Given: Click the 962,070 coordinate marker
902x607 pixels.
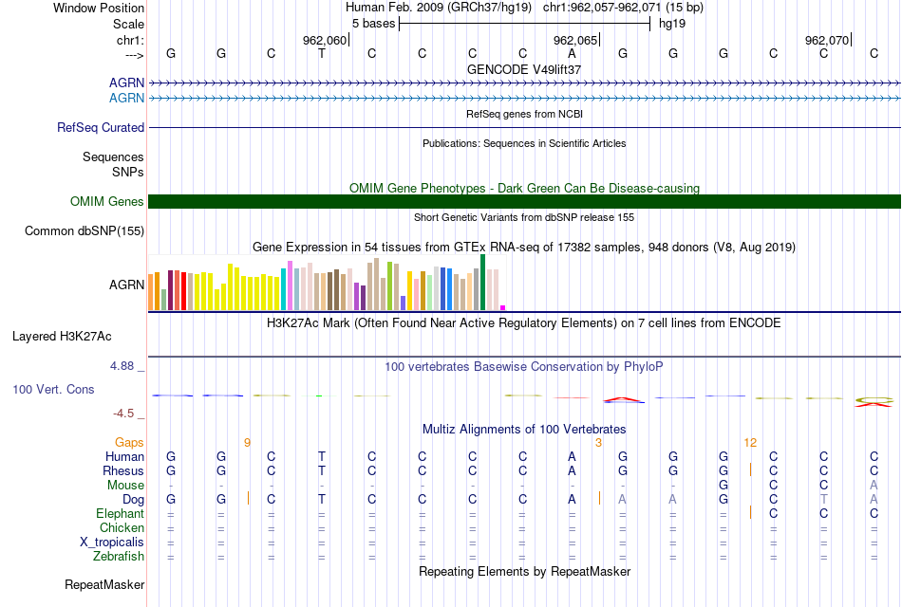Looking at the screenshot, I should point(827,40).
